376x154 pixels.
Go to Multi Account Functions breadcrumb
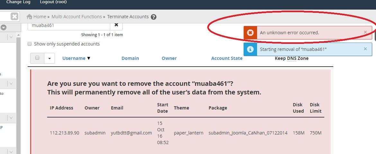(x=77, y=17)
